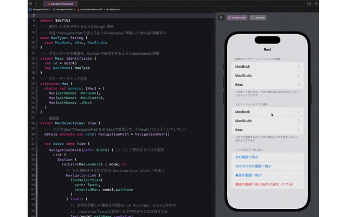Tap MacBook row in navigation path section
Viewport: 347px width, 217px height.
267,112
